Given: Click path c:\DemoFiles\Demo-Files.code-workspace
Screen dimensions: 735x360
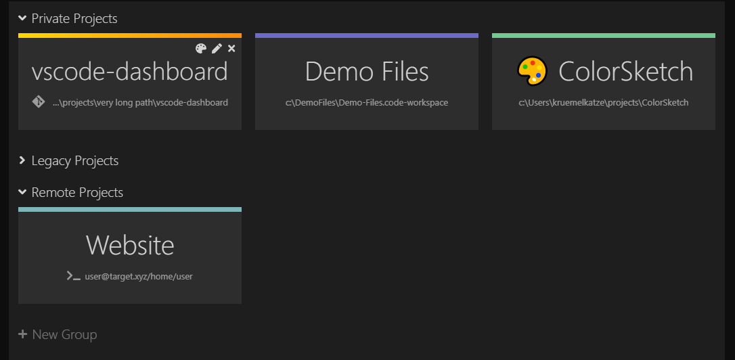Looking at the screenshot, I should tap(367, 103).
